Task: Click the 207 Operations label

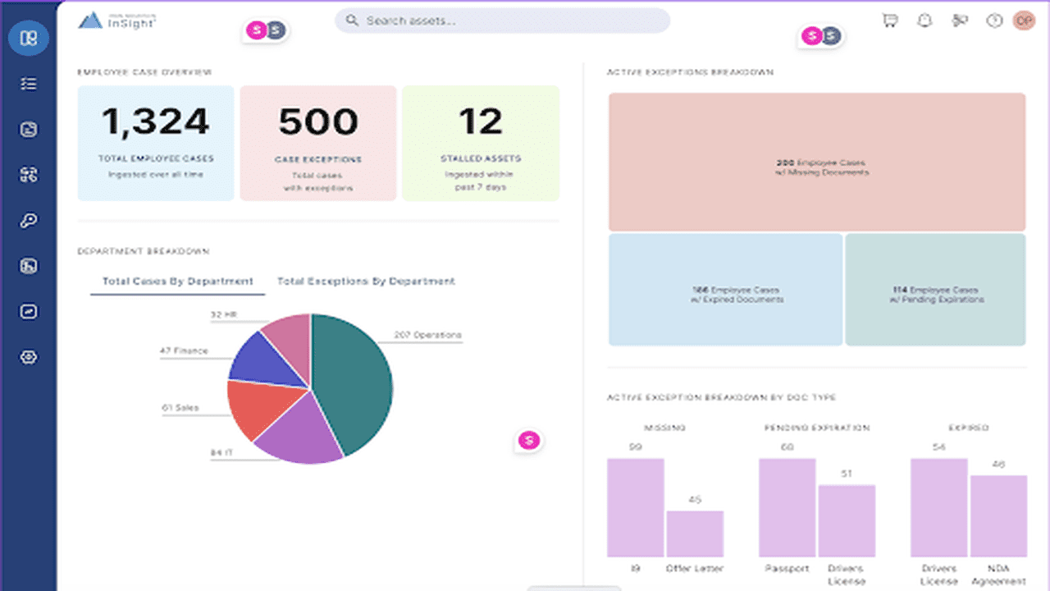Action: pos(427,335)
